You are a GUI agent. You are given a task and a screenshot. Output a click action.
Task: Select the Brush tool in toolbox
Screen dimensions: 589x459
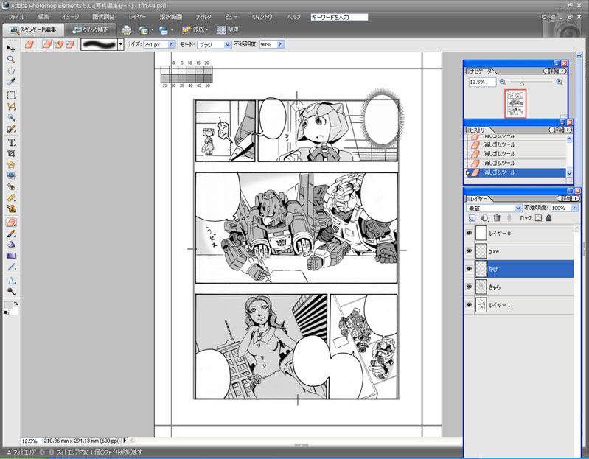[11, 234]
